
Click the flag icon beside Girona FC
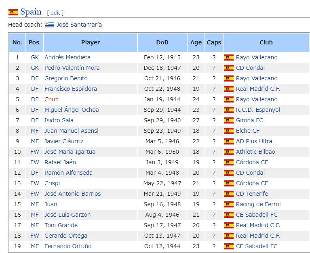point(229,120)
